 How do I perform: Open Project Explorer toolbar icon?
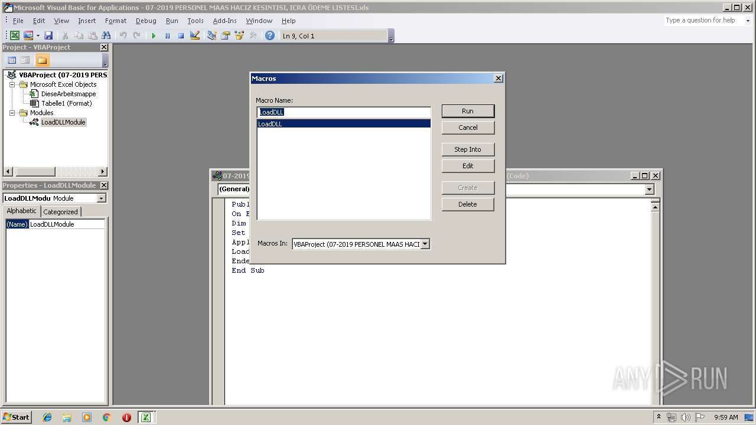pyautogui.click(x=211, y=35)
